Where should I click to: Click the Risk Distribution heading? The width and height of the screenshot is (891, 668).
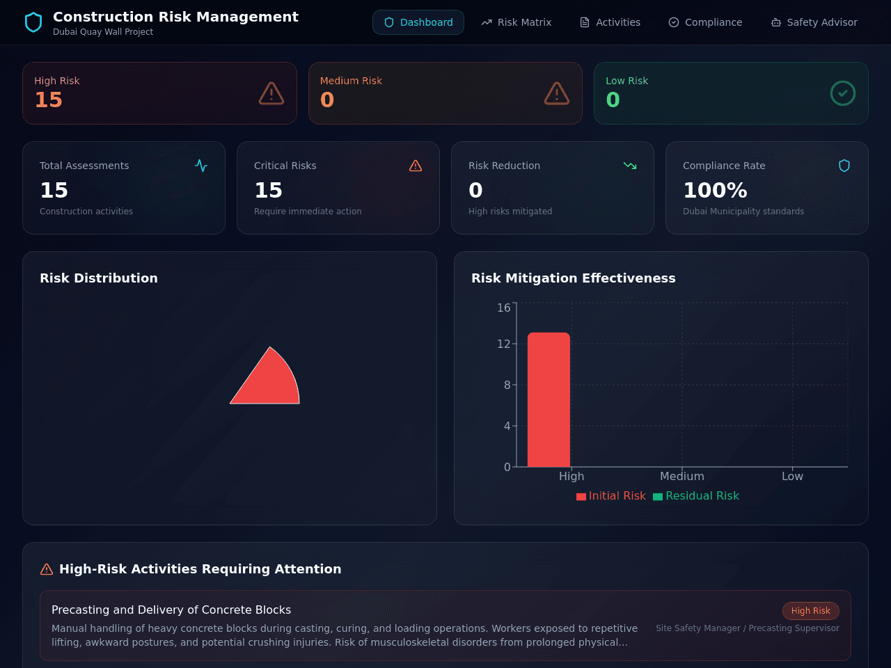click(x=99, y=278)
